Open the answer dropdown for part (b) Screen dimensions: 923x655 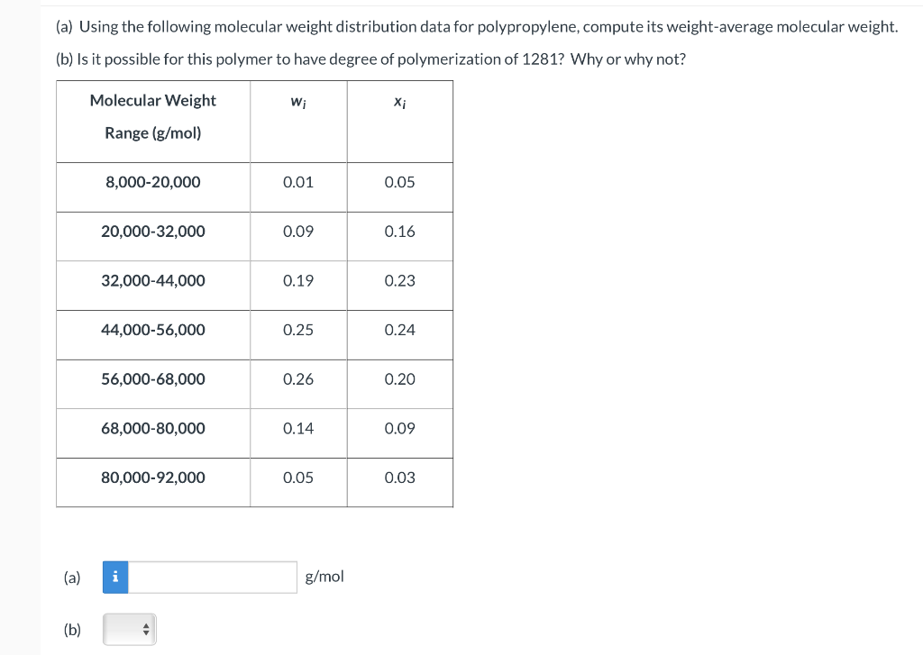pos(128,629)
